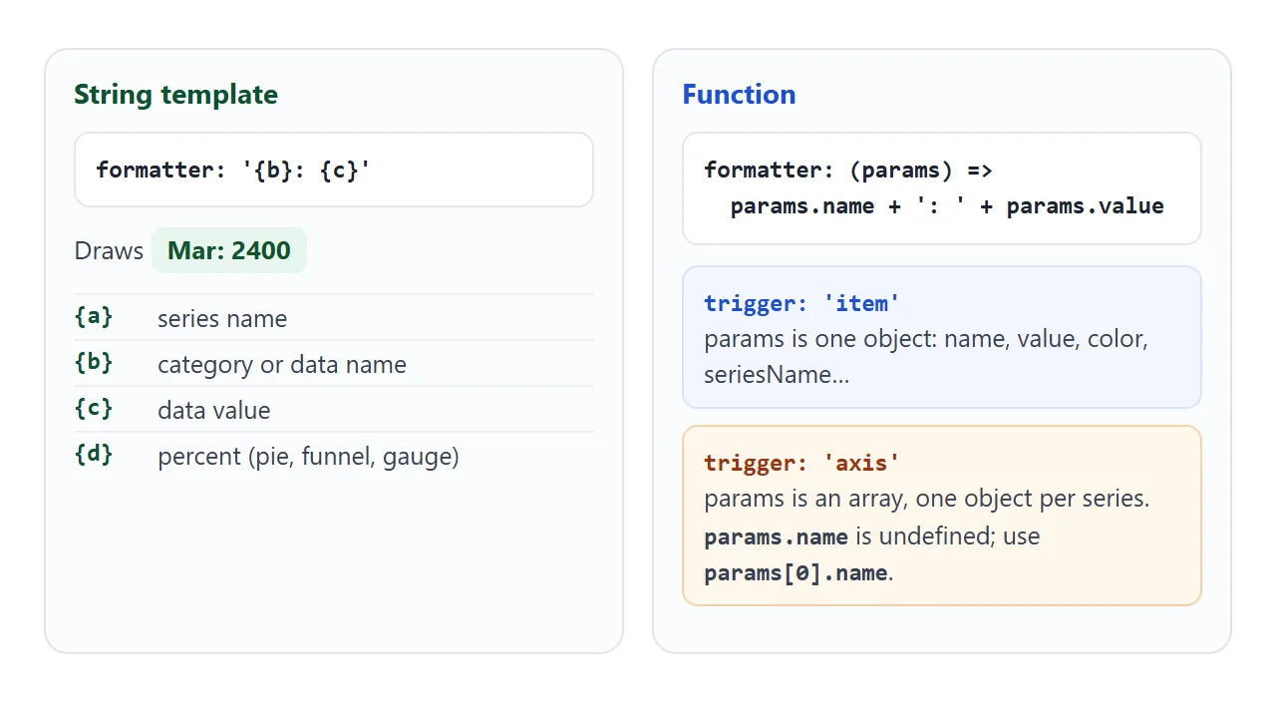1276x706 pixels.
Task: Click the 'Draws' label
Action: point(109,251)
